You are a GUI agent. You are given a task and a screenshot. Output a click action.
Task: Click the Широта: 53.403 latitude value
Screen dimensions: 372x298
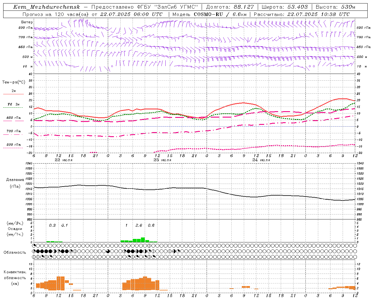click(x=285, y=7)
